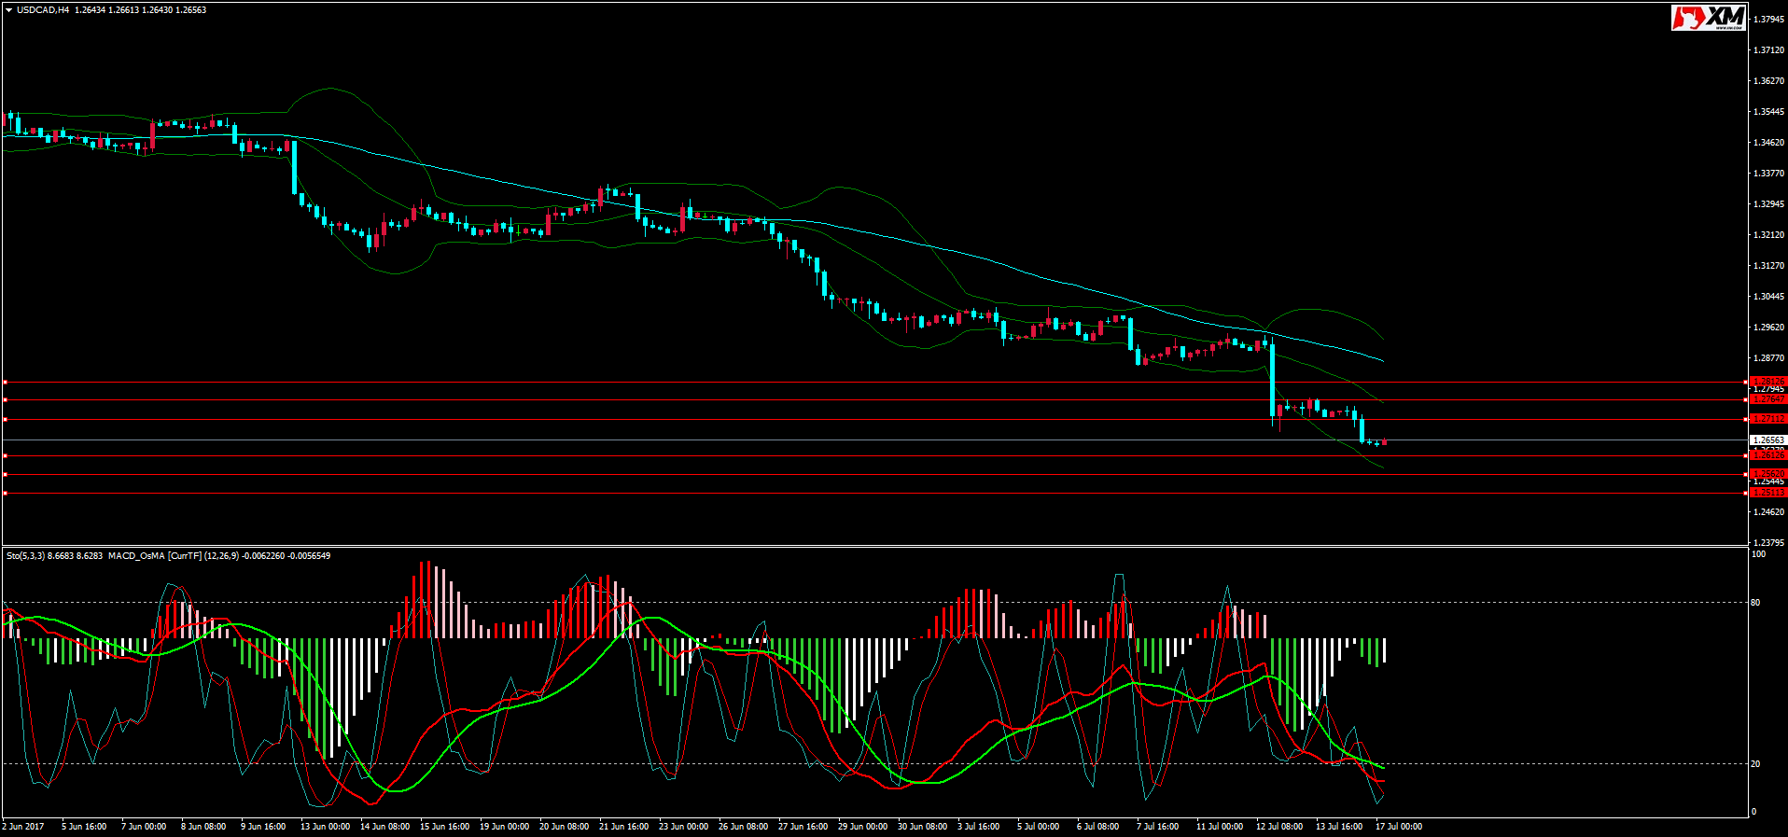Viewport: 1788px width, 837px height.
Task: Click the 1.23795 price scale value
Action: click(x=1768, y=543)
